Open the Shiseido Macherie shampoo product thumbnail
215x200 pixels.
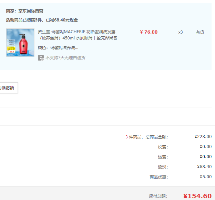point(20,43)
